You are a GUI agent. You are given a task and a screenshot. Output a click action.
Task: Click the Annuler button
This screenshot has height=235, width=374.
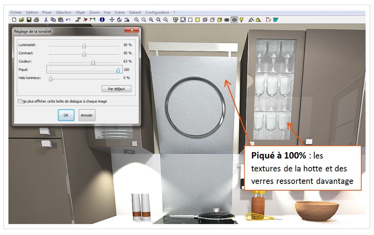[x=87, y=115]
